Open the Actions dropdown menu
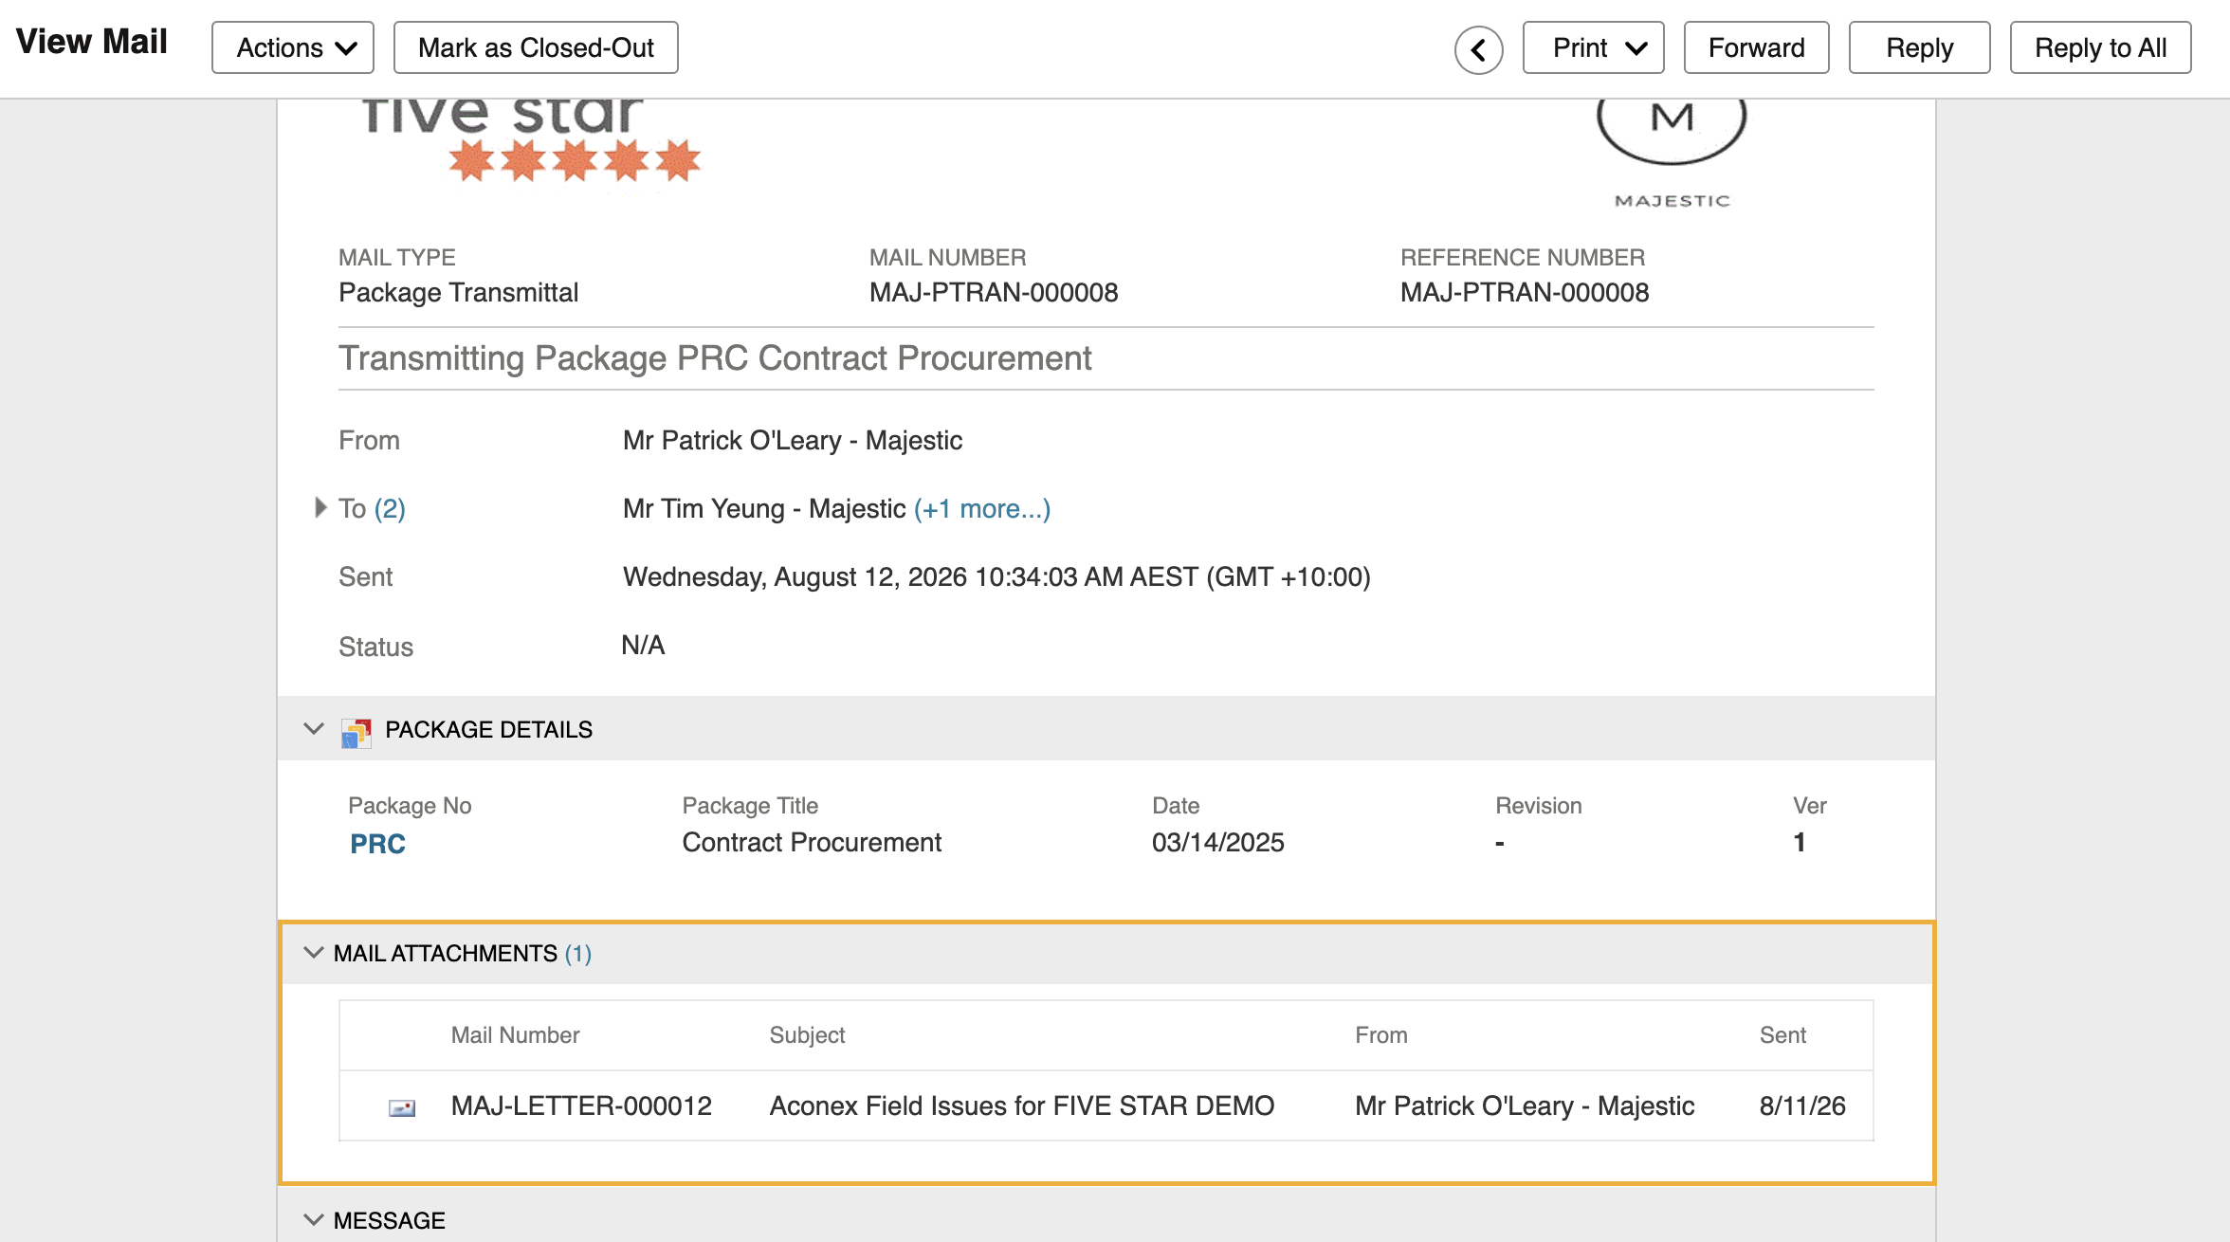The width and height of the screenshot is (2230, 1242). pyautogui.click(x=293, y=47)
